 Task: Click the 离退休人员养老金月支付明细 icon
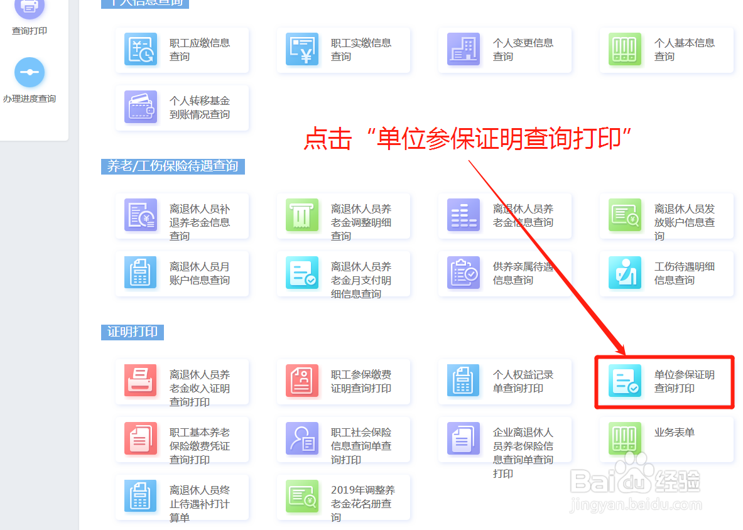[302, 273]
